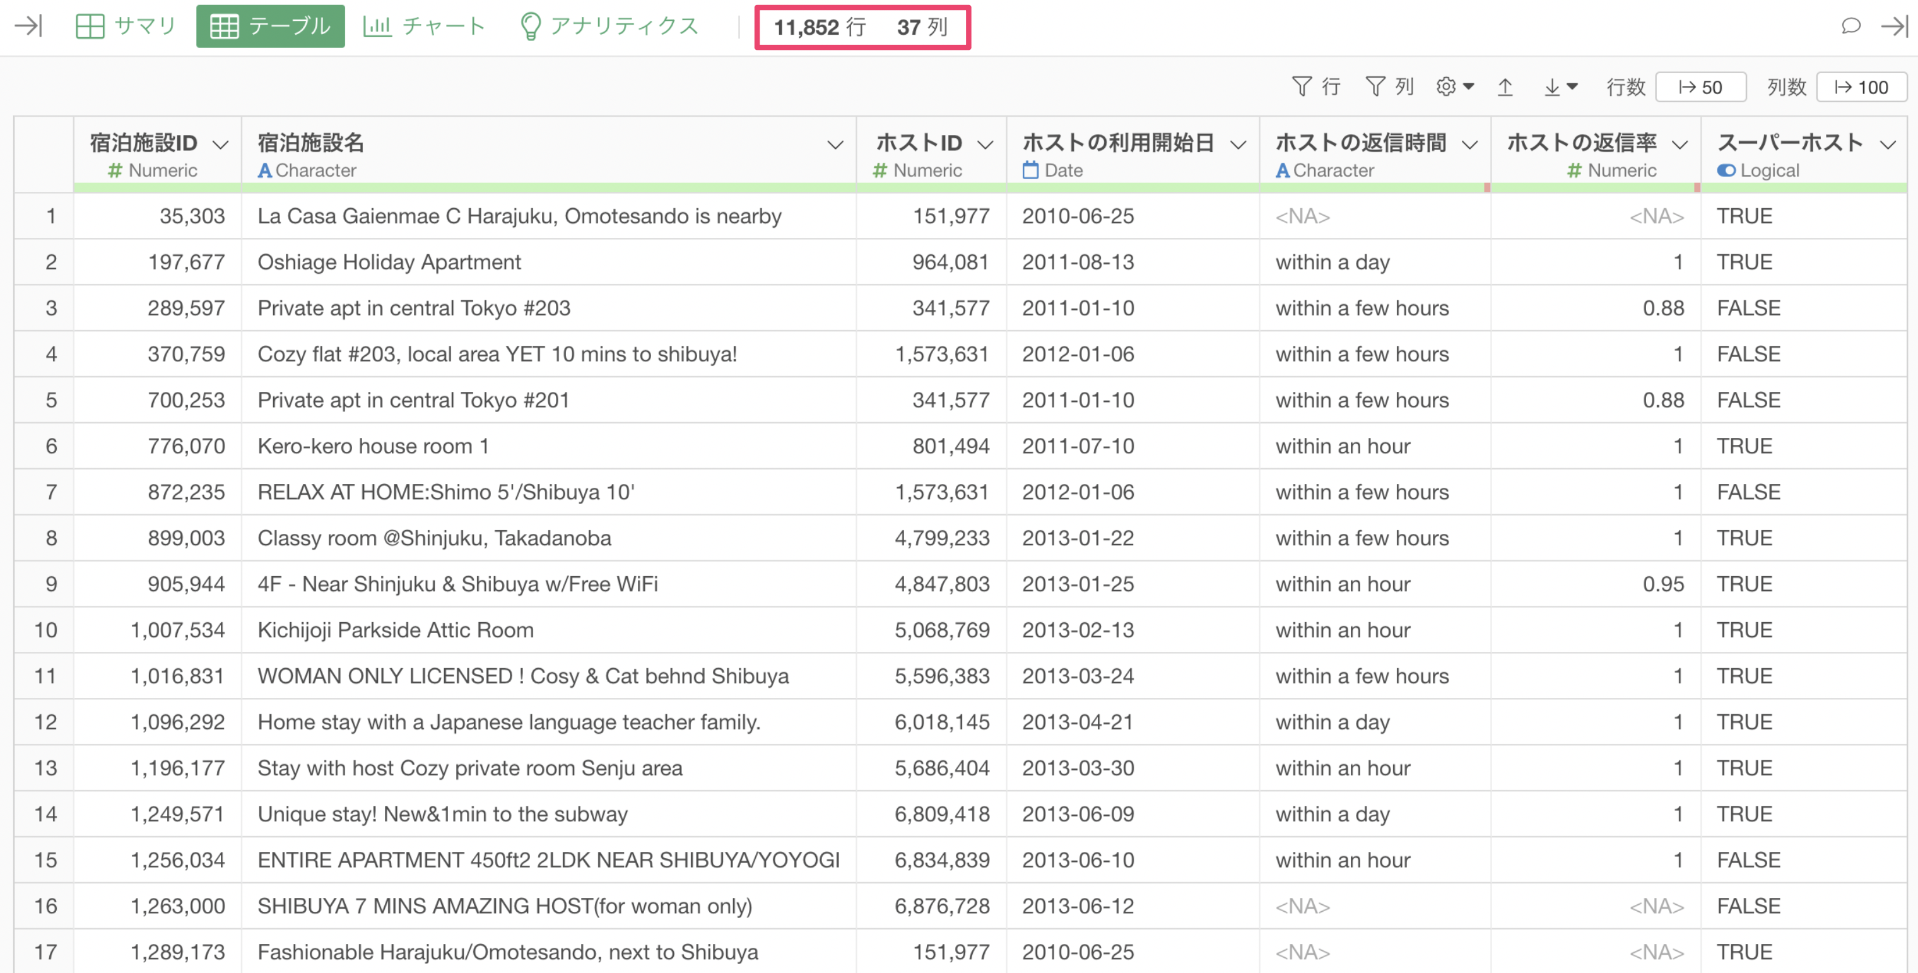
Task: Collapse the left panel with arrow icon
Action: [28, 26]
